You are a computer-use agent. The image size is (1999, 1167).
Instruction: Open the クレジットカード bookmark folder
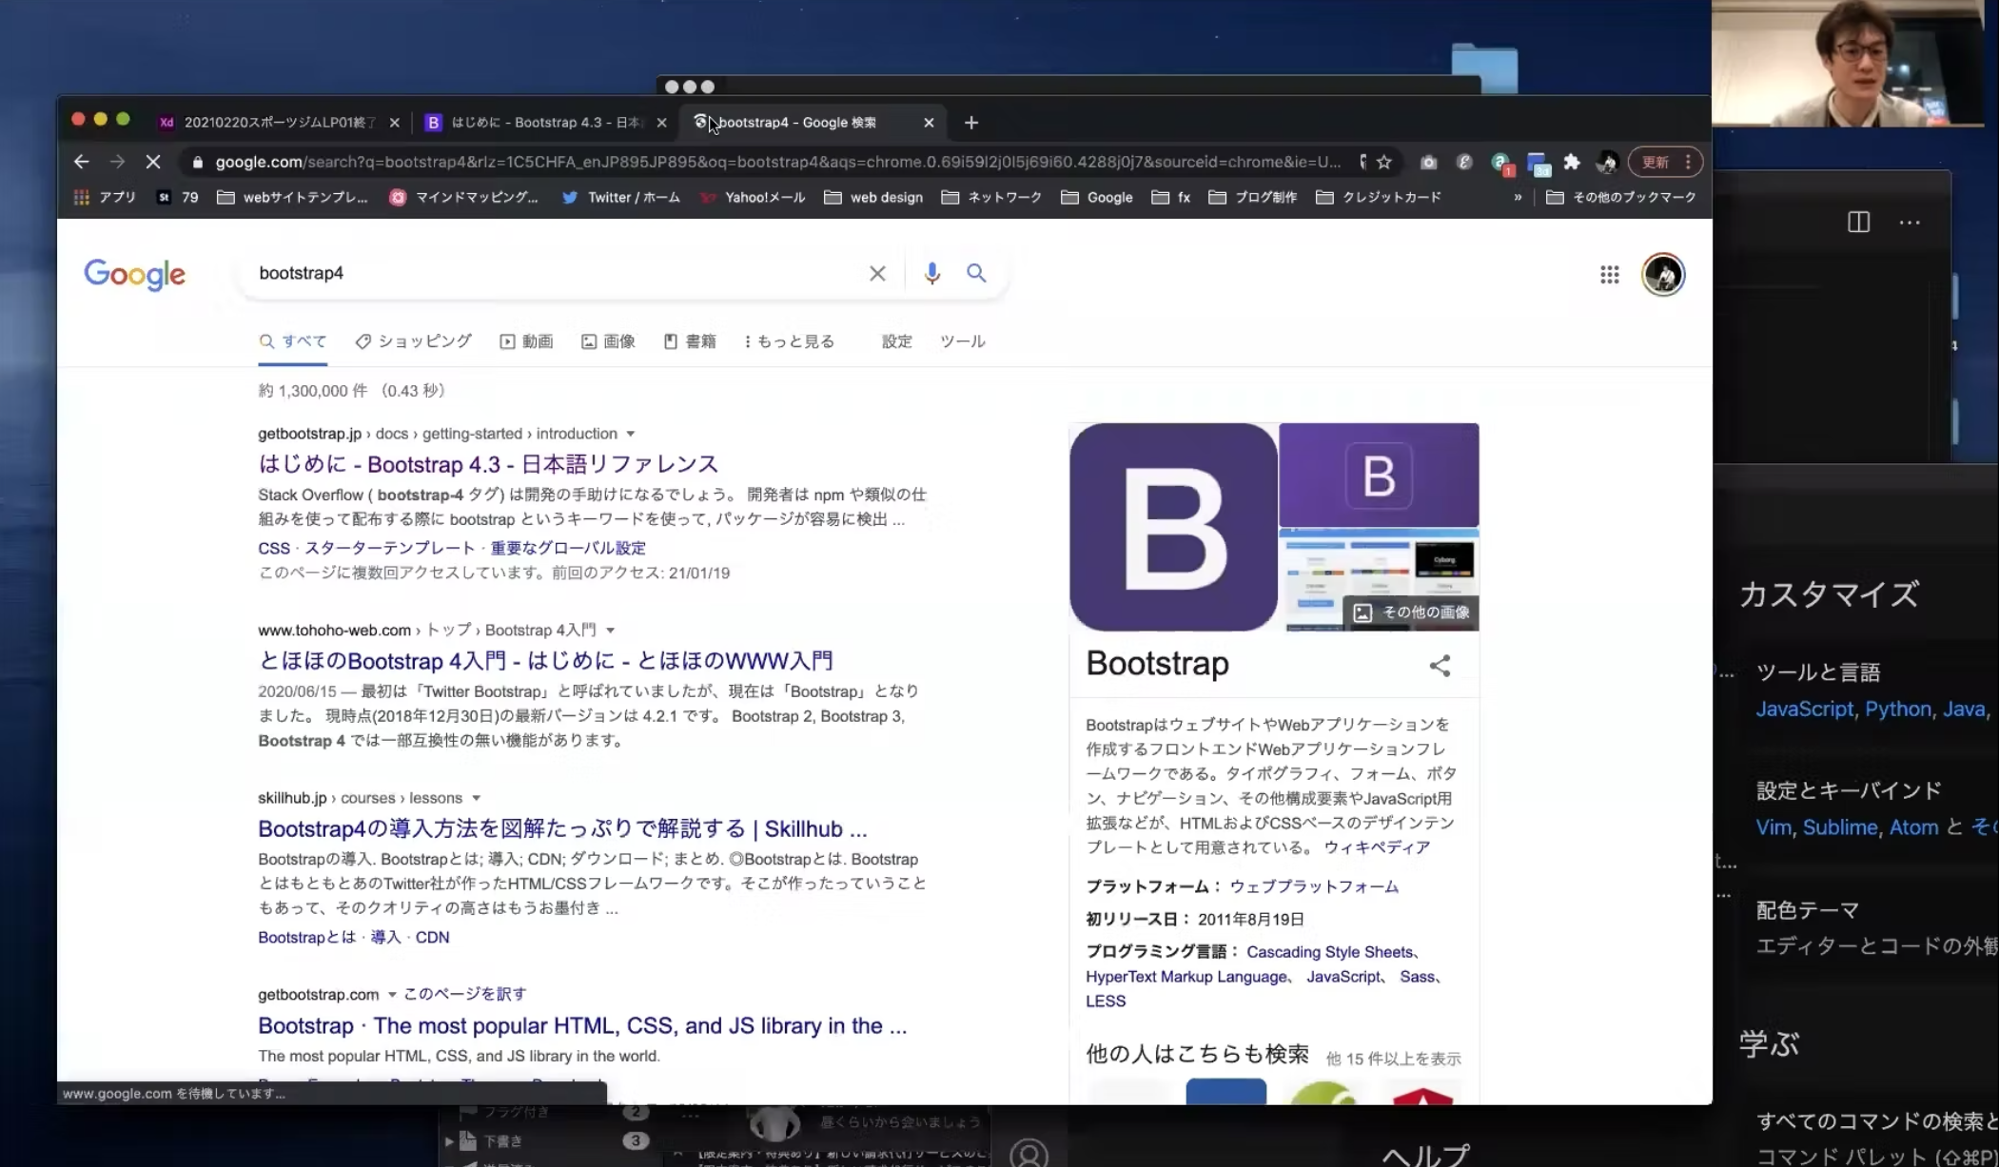(1379, 197)
